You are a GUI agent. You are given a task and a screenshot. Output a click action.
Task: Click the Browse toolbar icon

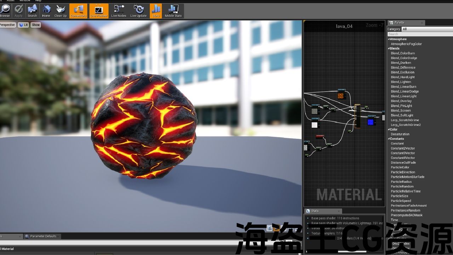click(5, 11)
